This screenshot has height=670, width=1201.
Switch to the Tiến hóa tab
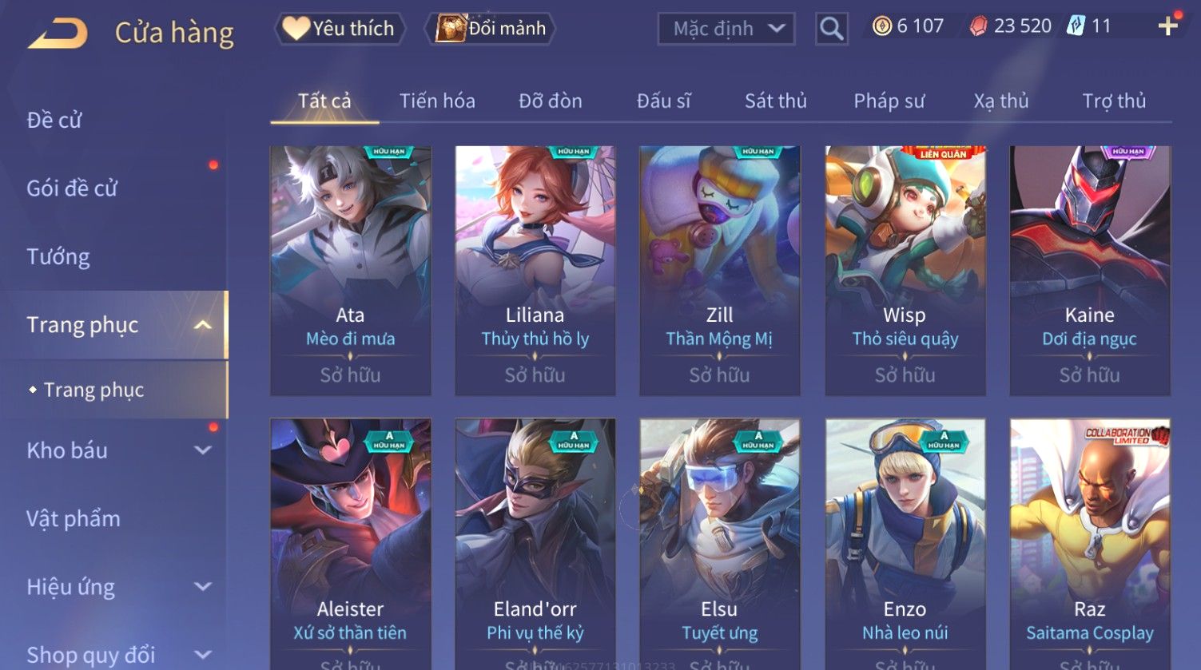pos(437,101)
